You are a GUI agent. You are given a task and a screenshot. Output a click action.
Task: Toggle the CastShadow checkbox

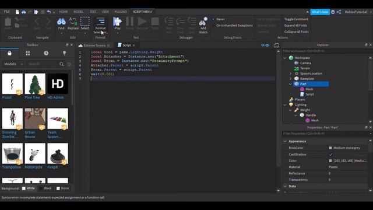point(330,154)
